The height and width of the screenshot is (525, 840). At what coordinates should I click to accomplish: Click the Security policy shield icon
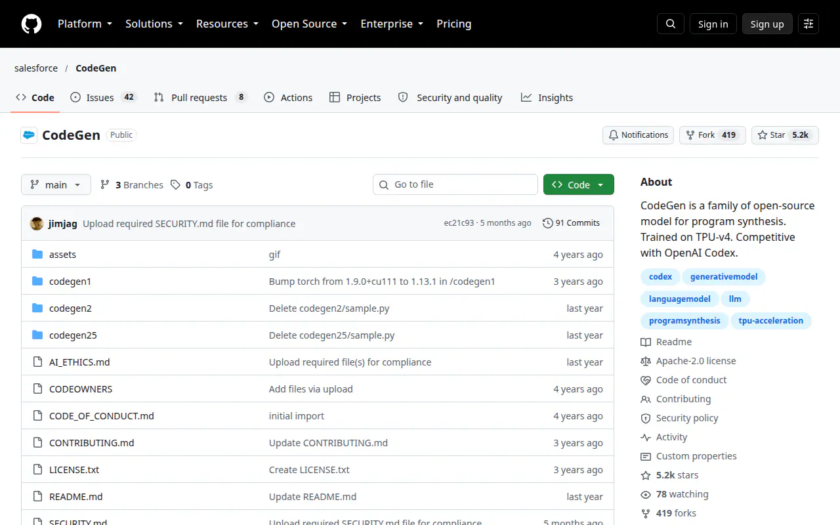click(x=646, y=418)
